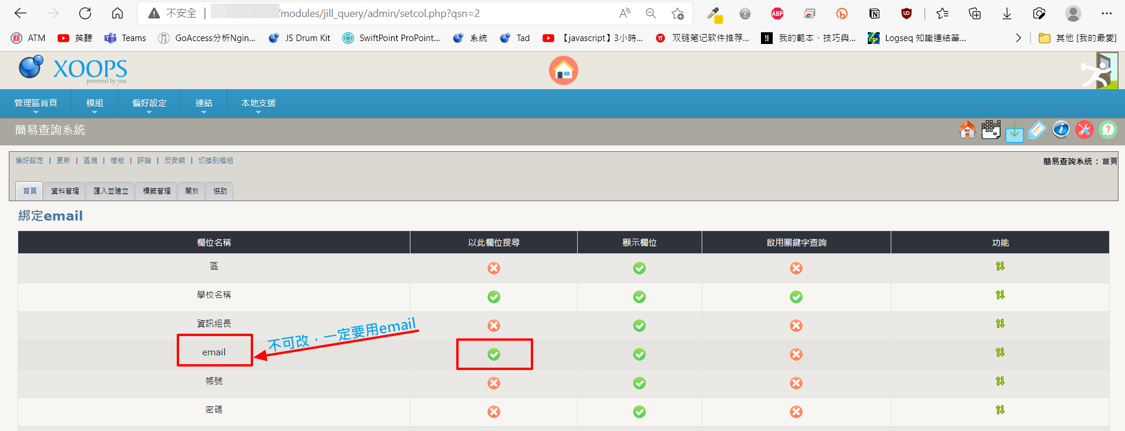
Task: Expand the 模組 dropdown menu
Action: [95, 103]
